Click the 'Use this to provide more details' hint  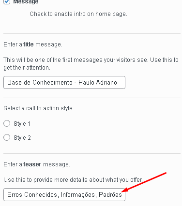[x=73, y=180]
